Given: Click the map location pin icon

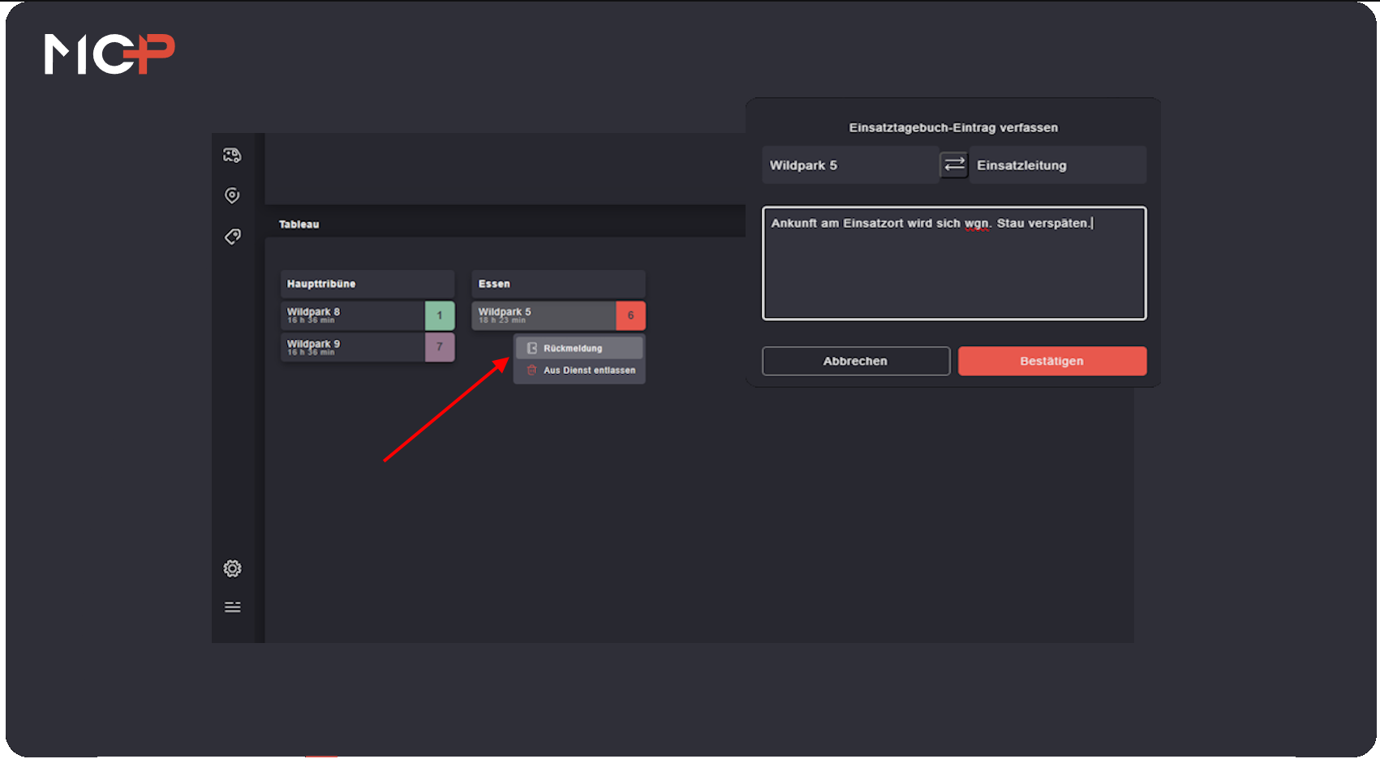Looking at the screenshot, I should (x=232, y=195).
